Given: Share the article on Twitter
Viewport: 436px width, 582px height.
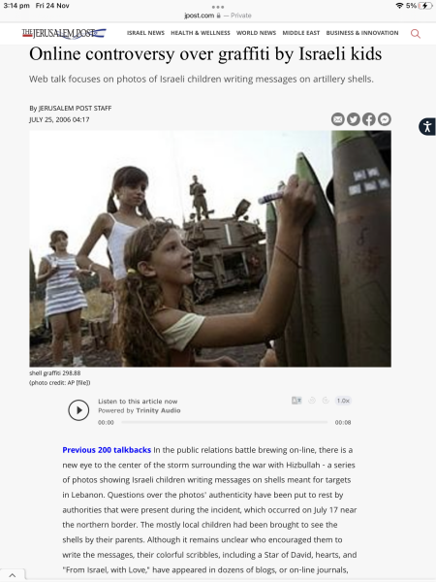Looking at the screenshot, I should 354,119.
